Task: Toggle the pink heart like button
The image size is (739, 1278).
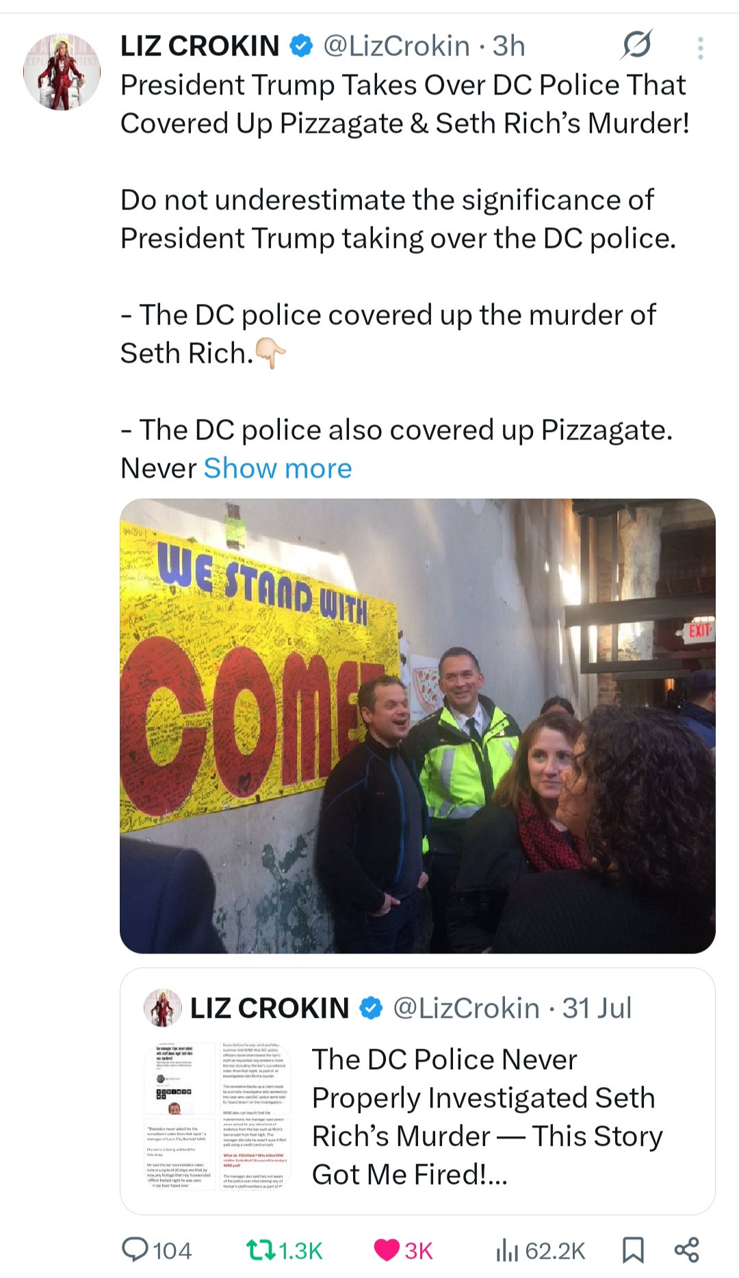Action: pos(387,1250)
